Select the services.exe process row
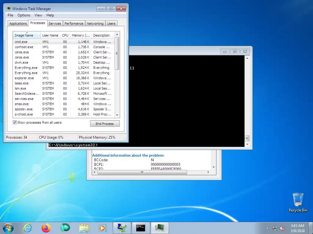The height and width of the screenshot is (234, 313). click(64, 99)
